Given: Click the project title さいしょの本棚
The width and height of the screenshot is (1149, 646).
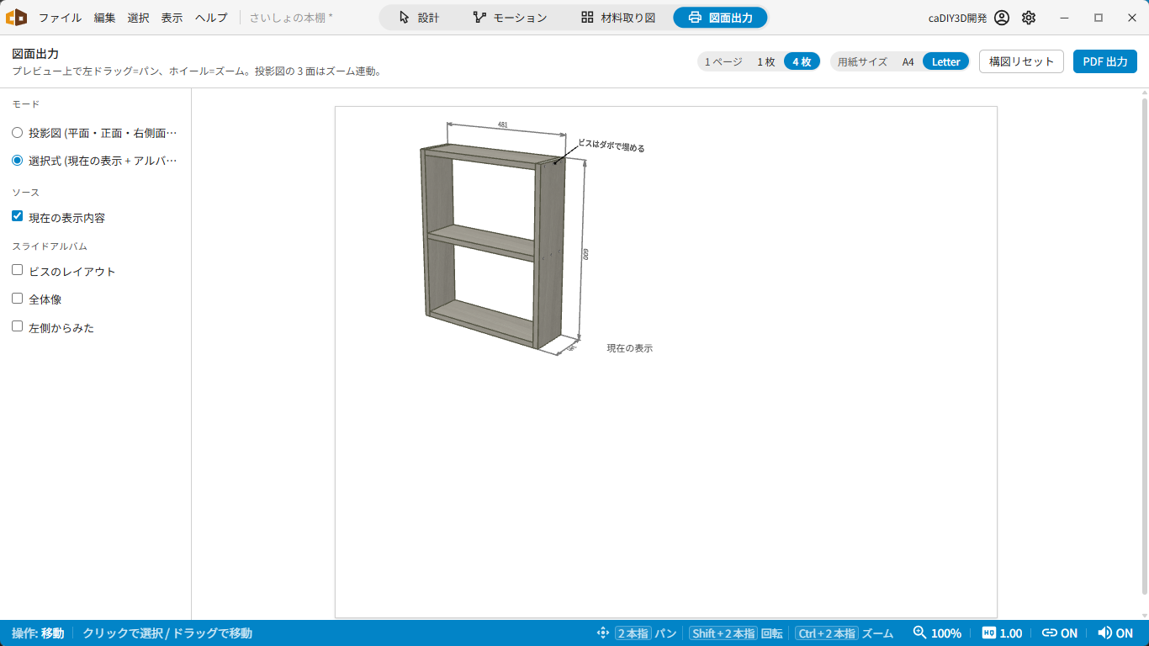Looking at the screenshot, I should click(291, 18).
